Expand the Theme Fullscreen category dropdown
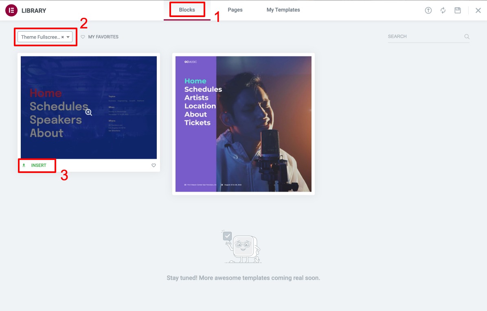This screenshot has width=487, height=311. 68,37
